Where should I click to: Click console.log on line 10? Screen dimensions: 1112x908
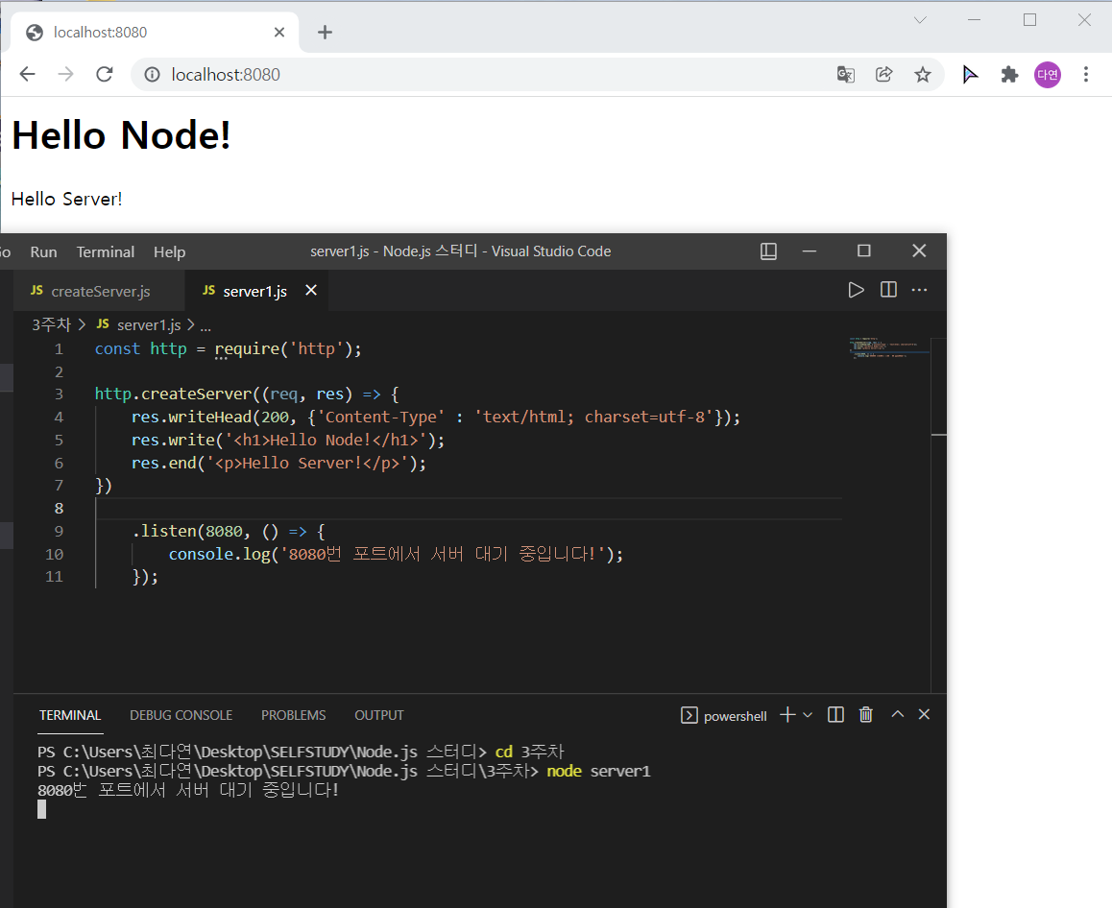coord(219,554)
